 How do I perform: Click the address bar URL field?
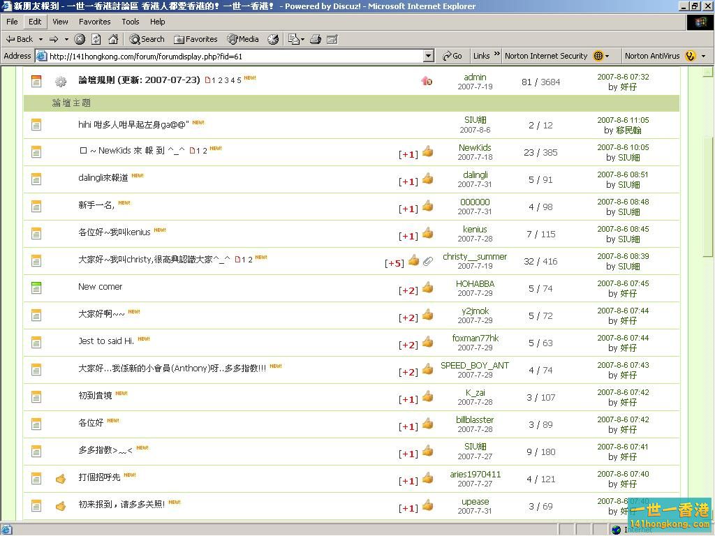point(230,56)
